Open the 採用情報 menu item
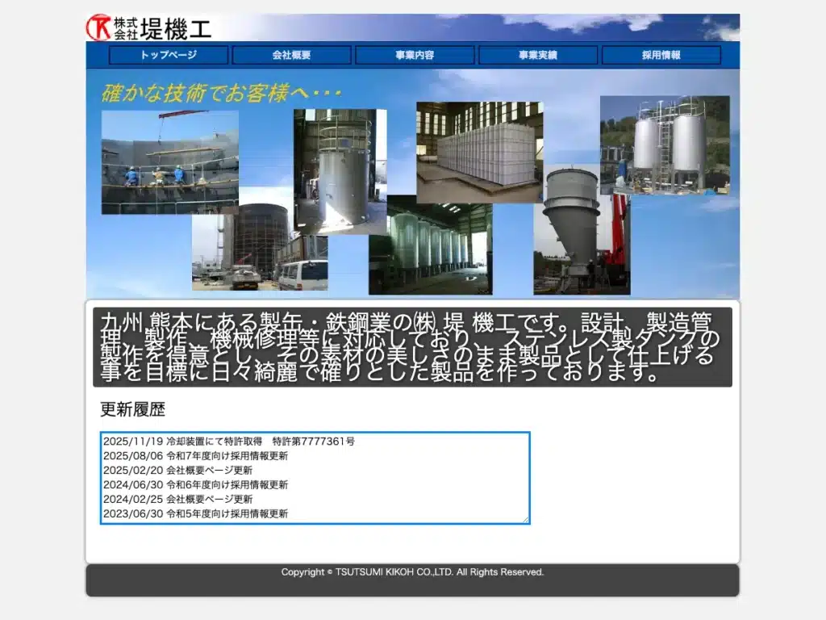 [661, 55]
